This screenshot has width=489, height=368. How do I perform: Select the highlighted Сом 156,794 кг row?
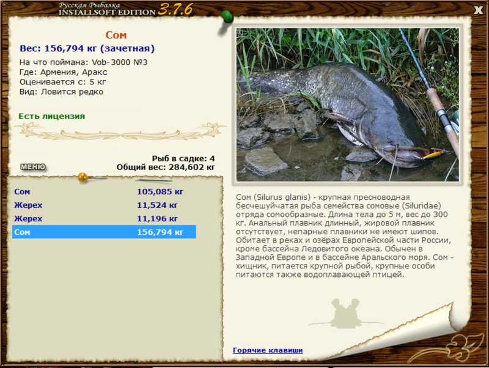(x=104, y=232)
